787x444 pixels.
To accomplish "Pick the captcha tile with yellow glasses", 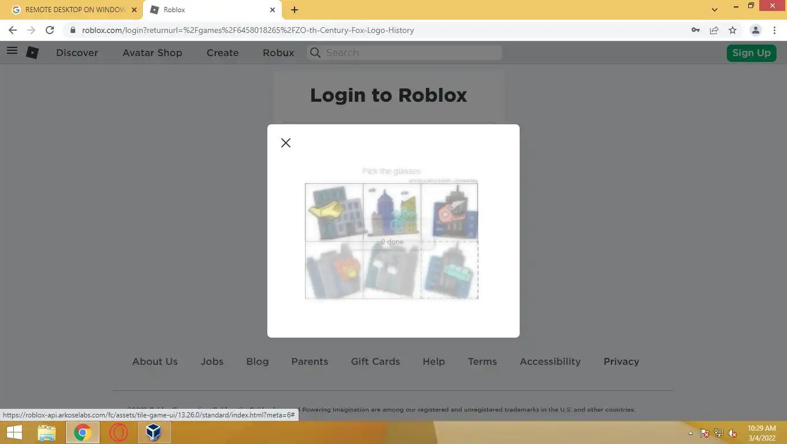I will (334, 212).
